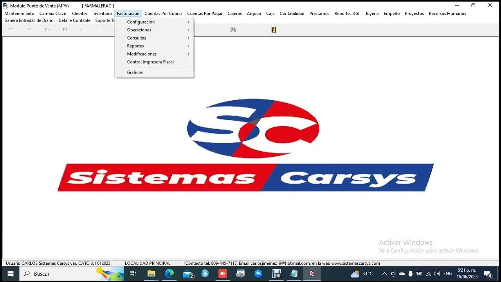
Task: Click the next record navigation icon
Action: pos(47,30)
